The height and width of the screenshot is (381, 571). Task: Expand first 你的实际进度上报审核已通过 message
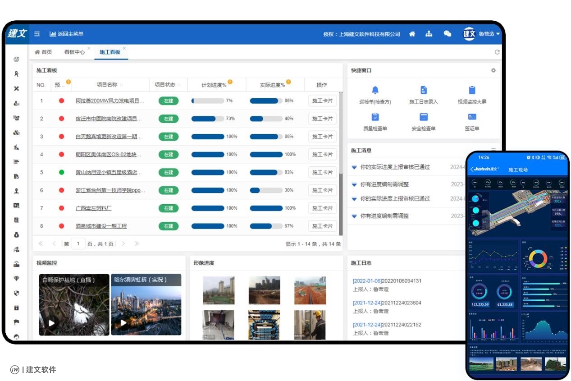click(354, 167)
